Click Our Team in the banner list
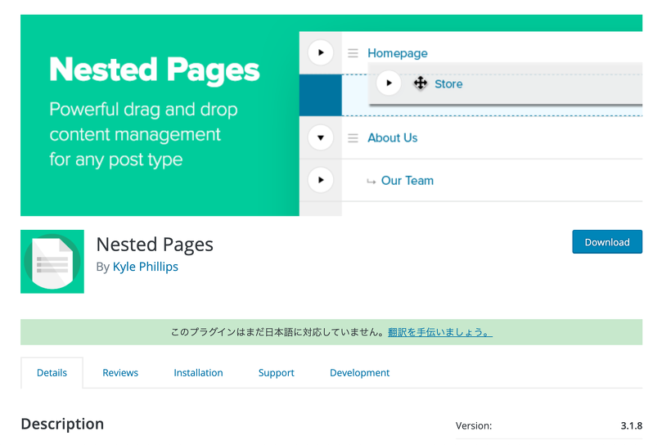The width and height of the screenshot is (671, 445). (x=408, y=181)
